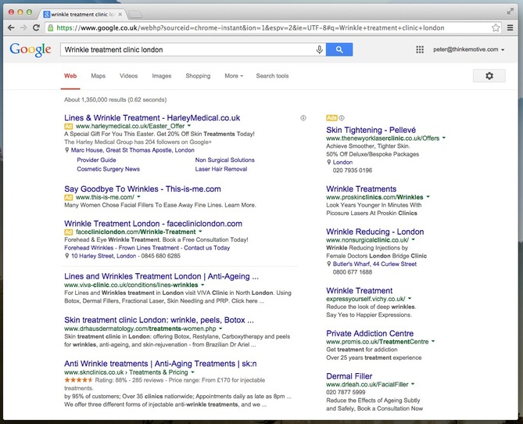Open Search tools

tap(272, 76)
